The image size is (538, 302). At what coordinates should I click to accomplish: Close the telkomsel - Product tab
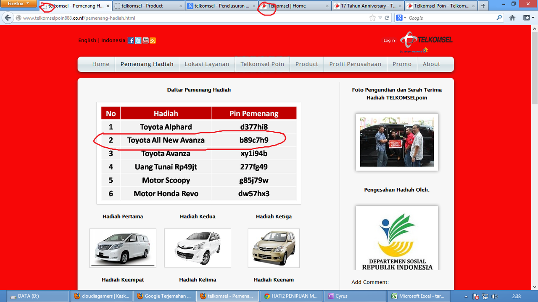tap(181, 6)
